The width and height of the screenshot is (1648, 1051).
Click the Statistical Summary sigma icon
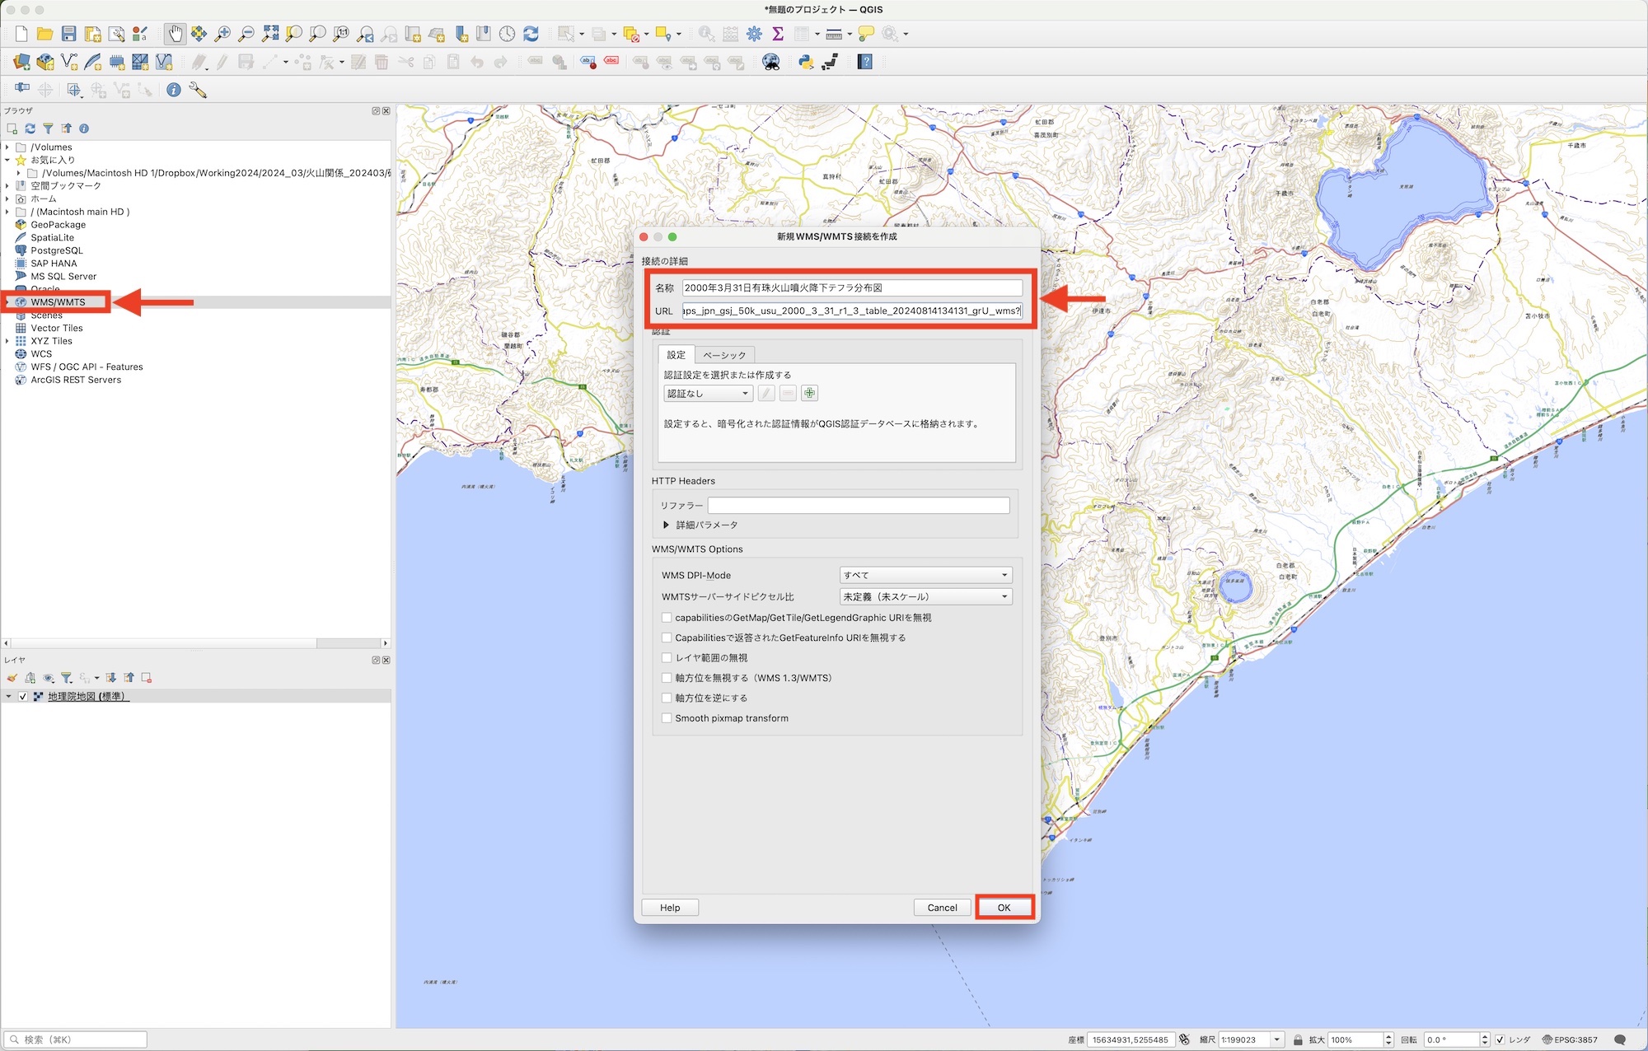point(778,34)
